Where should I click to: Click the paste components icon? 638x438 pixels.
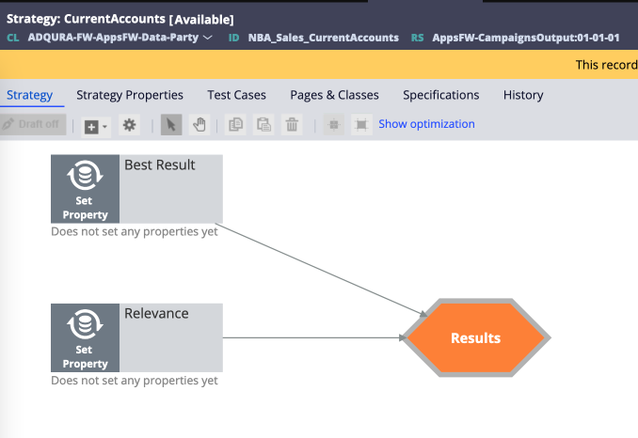point(263,125)
